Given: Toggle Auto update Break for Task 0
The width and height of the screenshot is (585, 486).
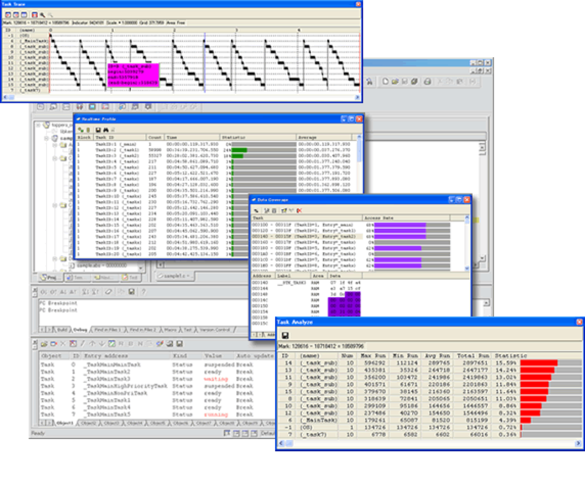Looking at the screenshot, I should (244, 365).
